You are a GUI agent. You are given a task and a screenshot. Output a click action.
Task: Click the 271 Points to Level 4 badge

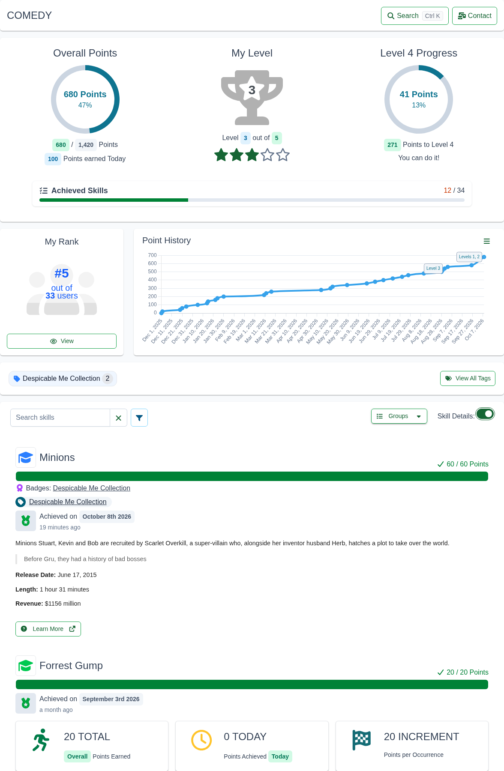(x=392, y=145)
